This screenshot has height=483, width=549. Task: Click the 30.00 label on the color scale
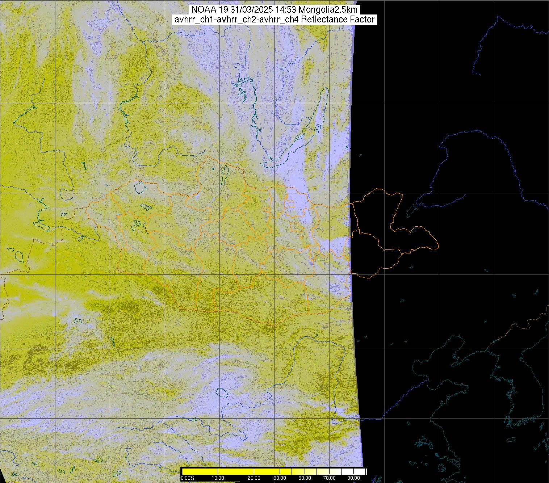[280, 478]
